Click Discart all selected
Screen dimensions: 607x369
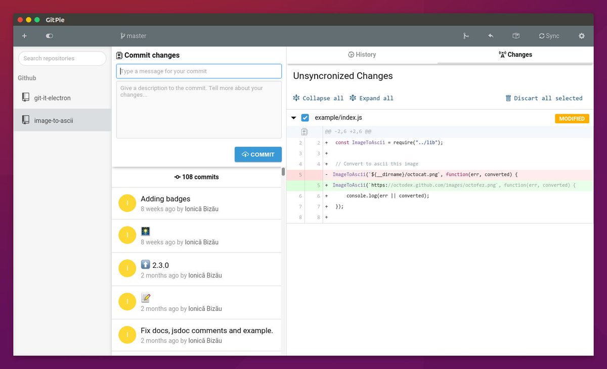[x=544, y=98]
